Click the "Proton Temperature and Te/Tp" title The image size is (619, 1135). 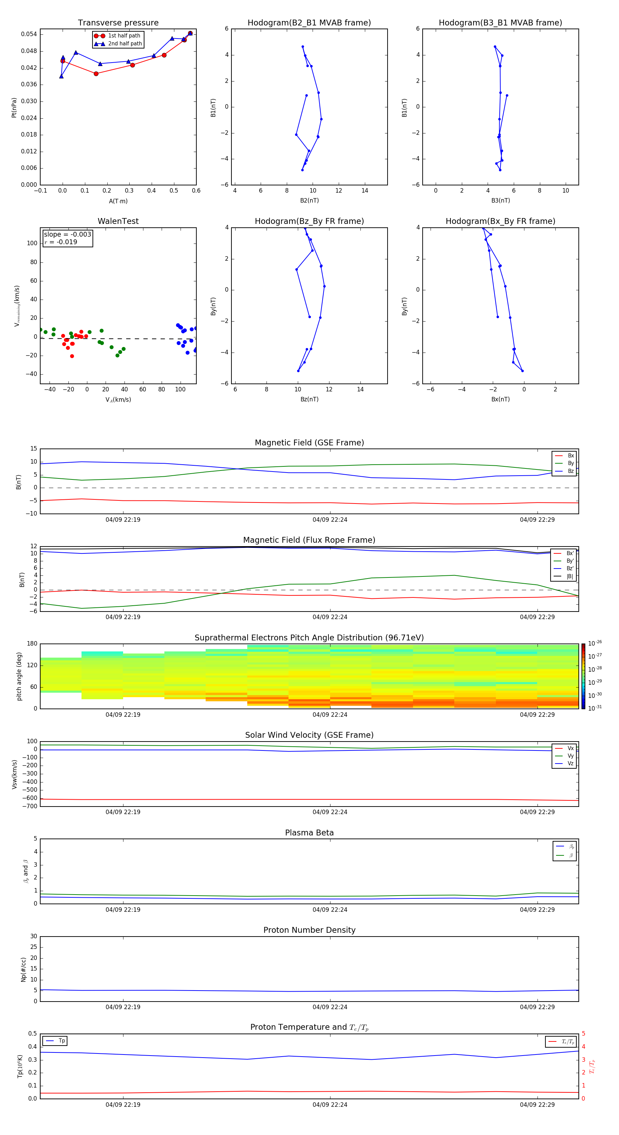[309, 1027]
